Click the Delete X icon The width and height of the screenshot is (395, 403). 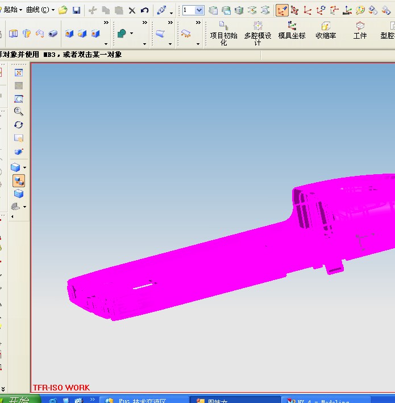pyautogui.click(x=132, y=11)
